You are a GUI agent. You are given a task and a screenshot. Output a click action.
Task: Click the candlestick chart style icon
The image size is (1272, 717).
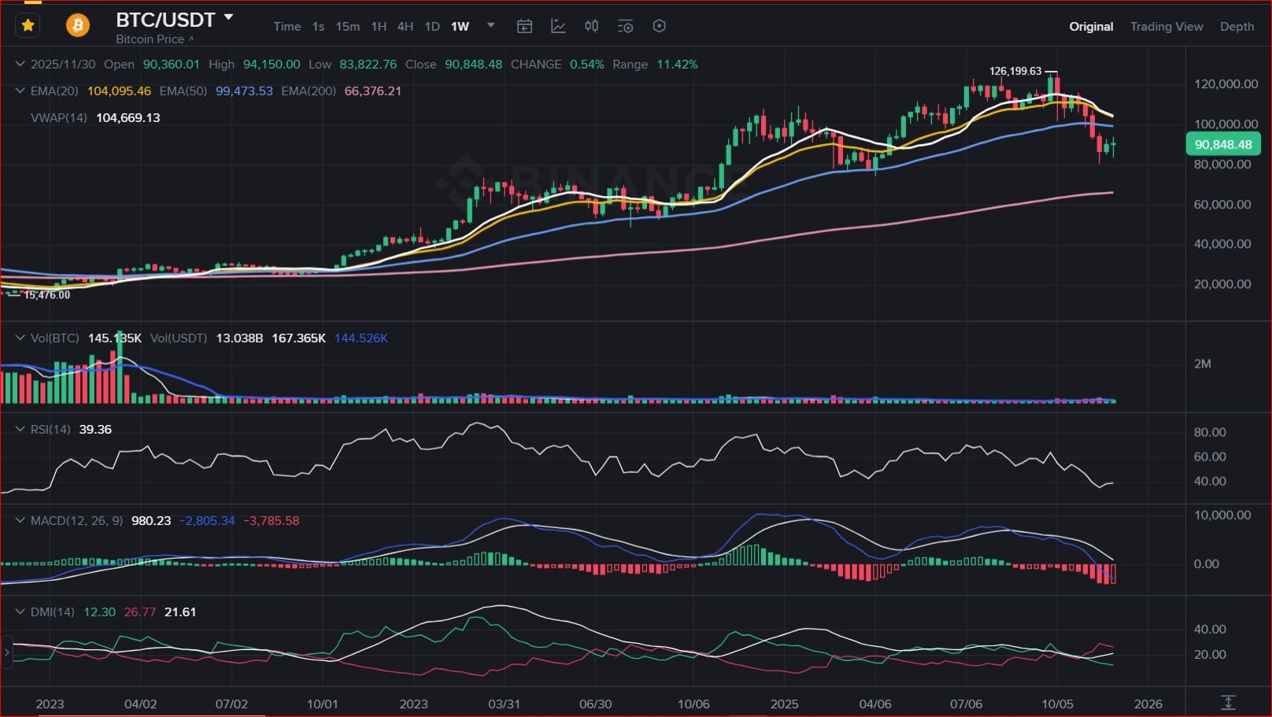[x=592, y=27]
